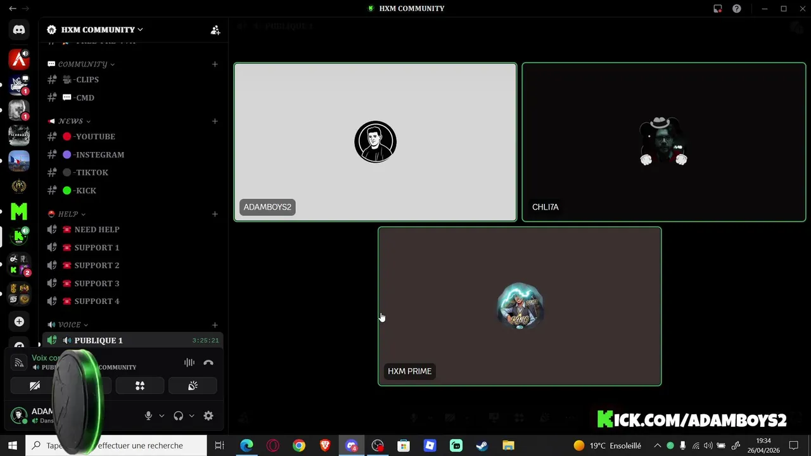Screen dimensions: 811x456
Task: Open the activities button in voice panel
Action: [x=140, y=386]
